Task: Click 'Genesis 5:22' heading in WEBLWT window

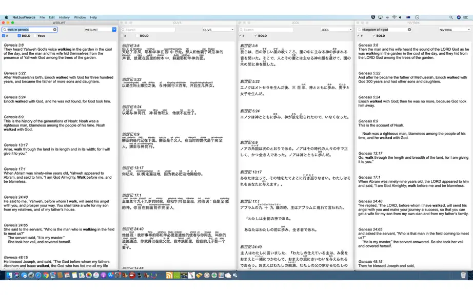Action: [x=15, y=73]
